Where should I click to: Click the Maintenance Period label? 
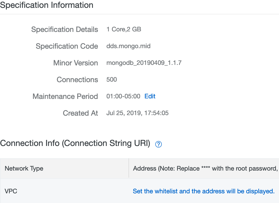[65, 96]
